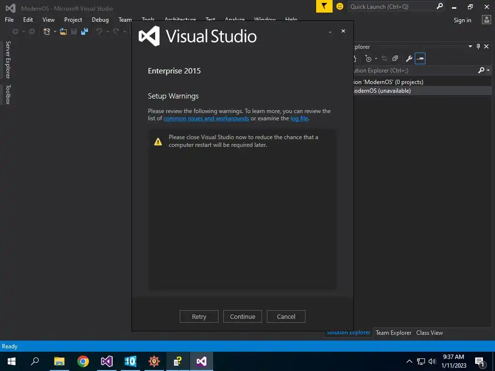This screenshot has height=371, width=495.
Task: Open Google Chrome from taskbar
Action: [x=83, y=361]
